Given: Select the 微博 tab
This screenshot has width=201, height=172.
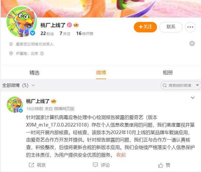Looking at the screenshot, I should (101, 73).
